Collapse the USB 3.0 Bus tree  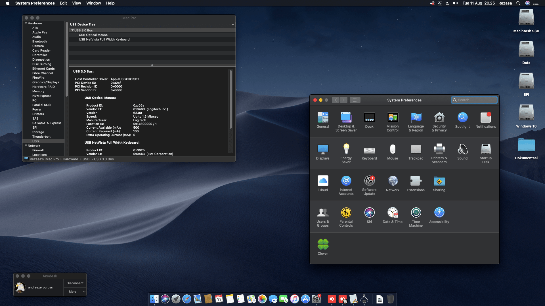tap(72, 30)
